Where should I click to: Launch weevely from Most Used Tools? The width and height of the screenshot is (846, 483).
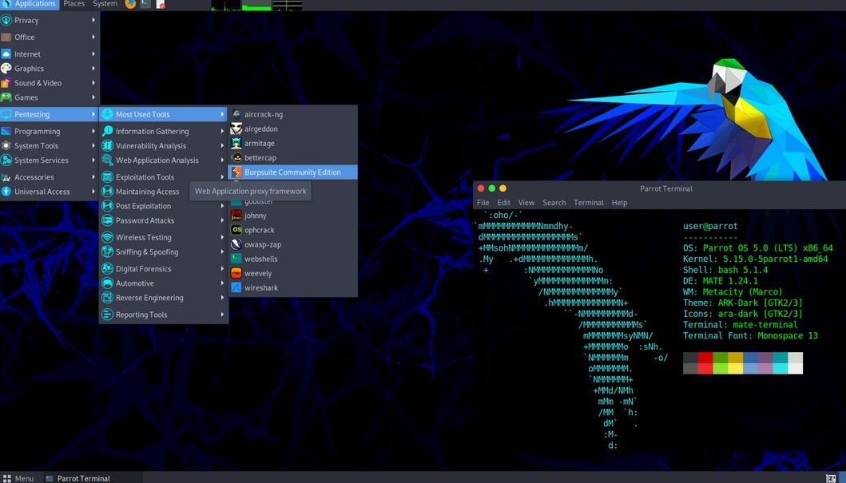pos(292,274)
